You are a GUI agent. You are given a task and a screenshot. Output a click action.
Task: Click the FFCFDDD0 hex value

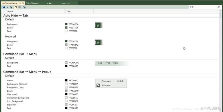[x=74, y=63]
